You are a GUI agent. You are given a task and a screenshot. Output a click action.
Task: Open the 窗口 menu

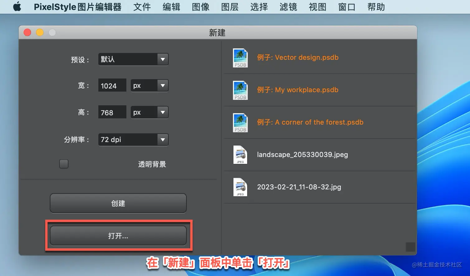pos(347,7)
